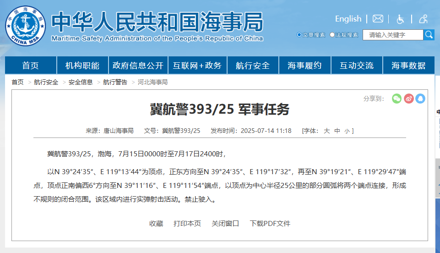Open the 政府信息公开 navigation tab
Image resolution: width=440 pixels, height=253 pixels.
tap(138, 65)
